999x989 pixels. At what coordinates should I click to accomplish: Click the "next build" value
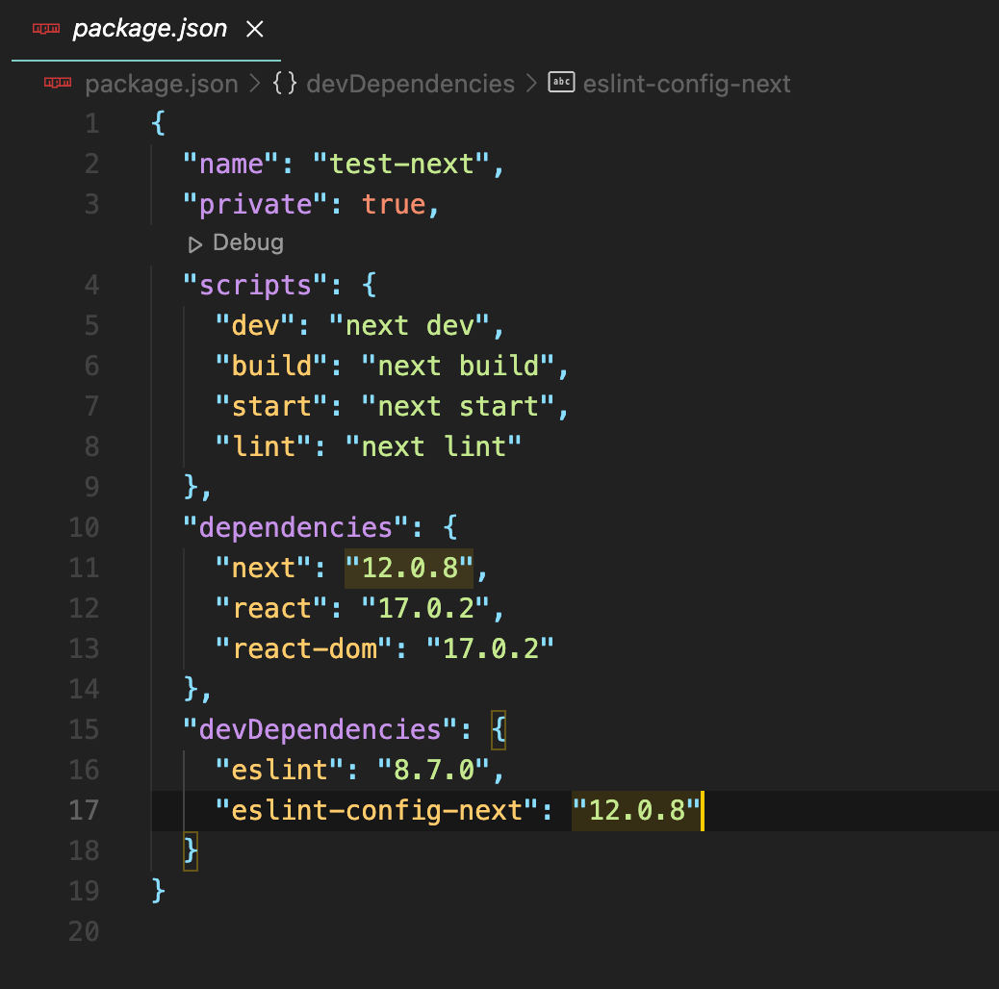(x=457, y=366)
